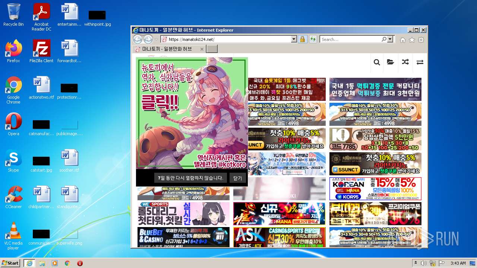
Task: Launch Acrobat Reader DC shortcut
Action: 41,17
